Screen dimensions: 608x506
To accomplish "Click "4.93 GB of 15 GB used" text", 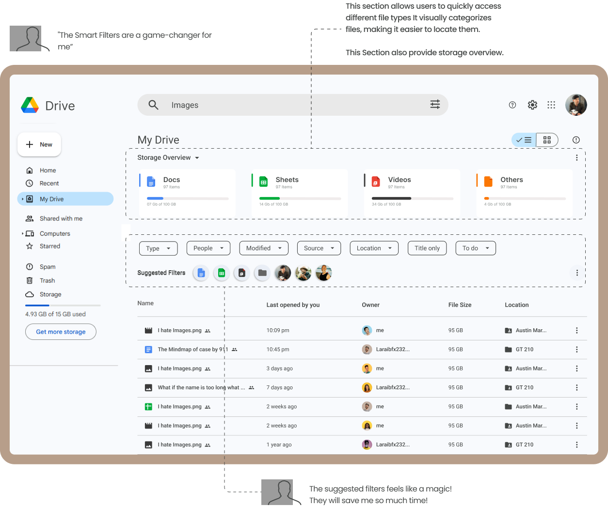I will 55,314.
